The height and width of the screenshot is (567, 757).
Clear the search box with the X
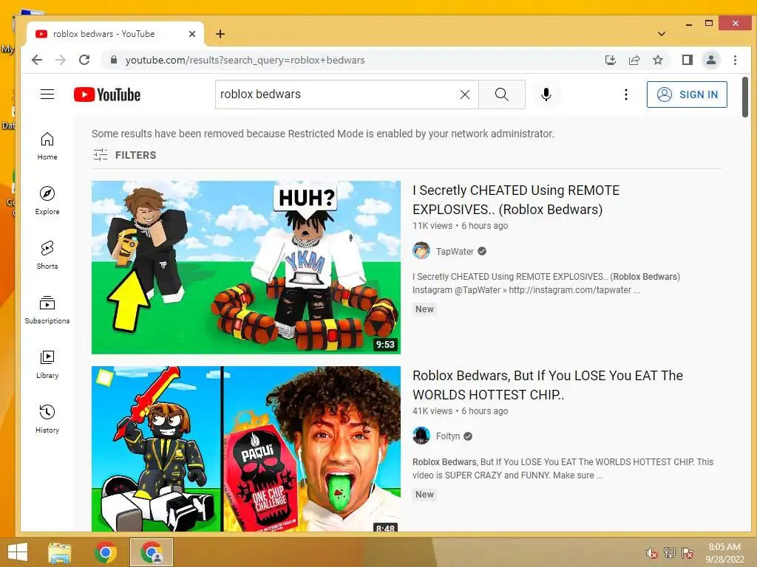(x=464, y=94)
